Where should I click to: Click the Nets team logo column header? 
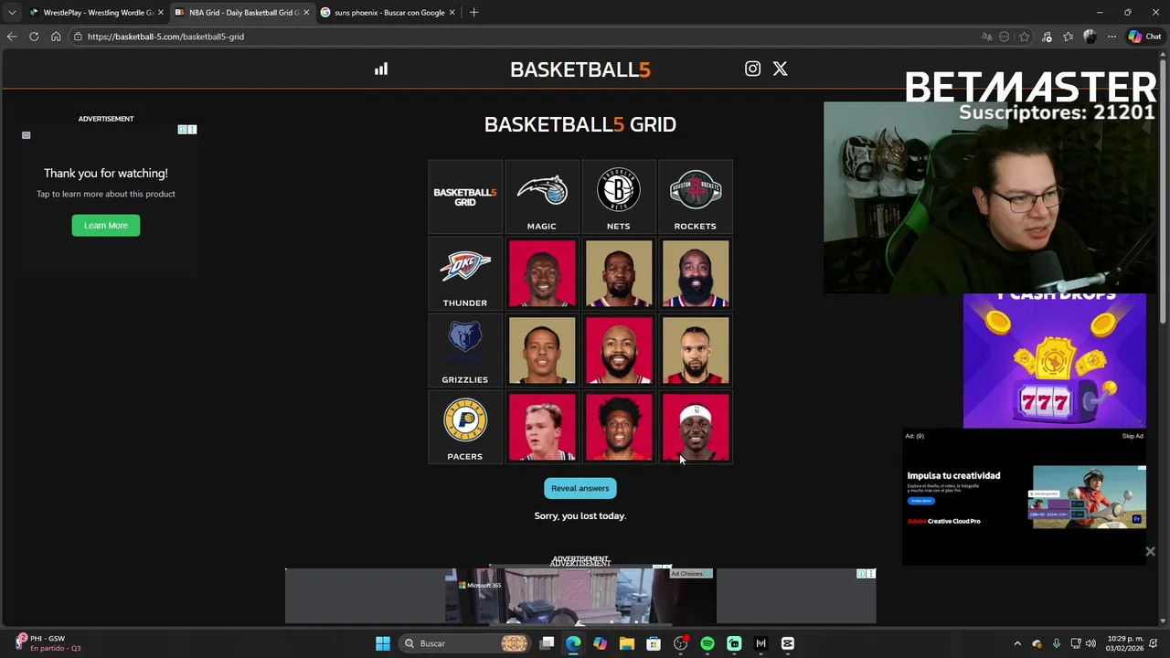(x=619, y=197)
